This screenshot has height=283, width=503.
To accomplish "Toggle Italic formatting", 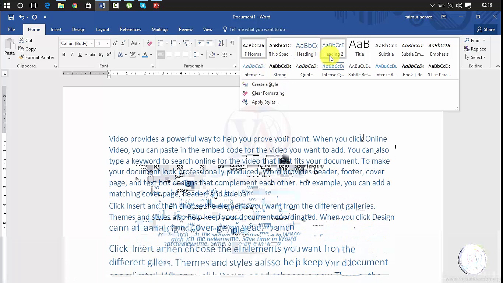I will click(x=72, y=55).
